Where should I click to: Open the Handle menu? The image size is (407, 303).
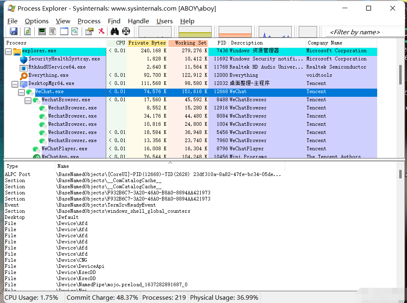point(138,21)
